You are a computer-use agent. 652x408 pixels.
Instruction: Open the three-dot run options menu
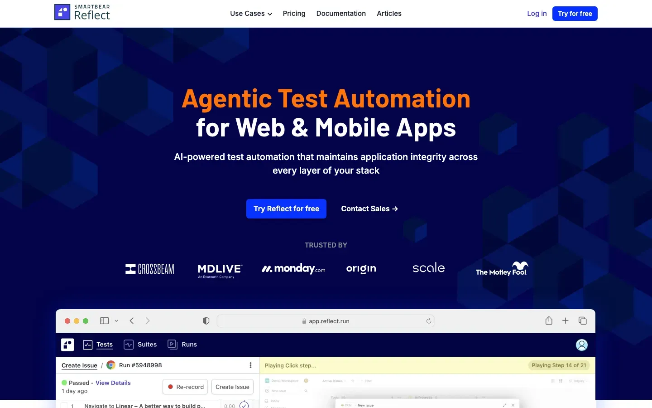pyautogui.click(x=250, y=365)
